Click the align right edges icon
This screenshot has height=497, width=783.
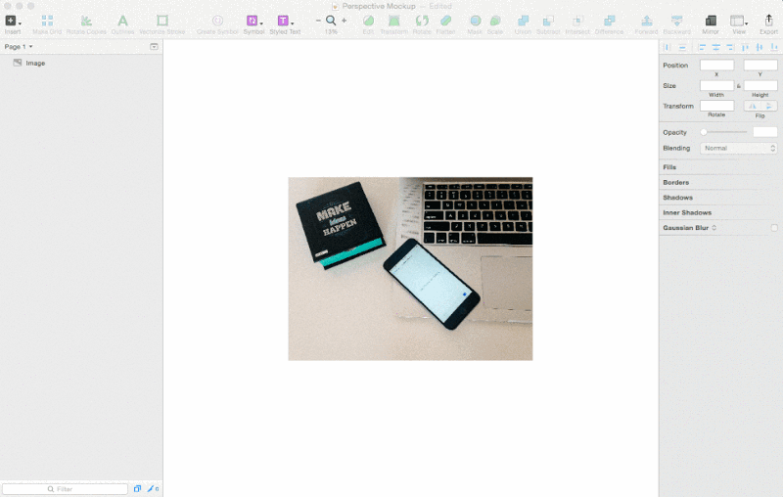(730, 47)
